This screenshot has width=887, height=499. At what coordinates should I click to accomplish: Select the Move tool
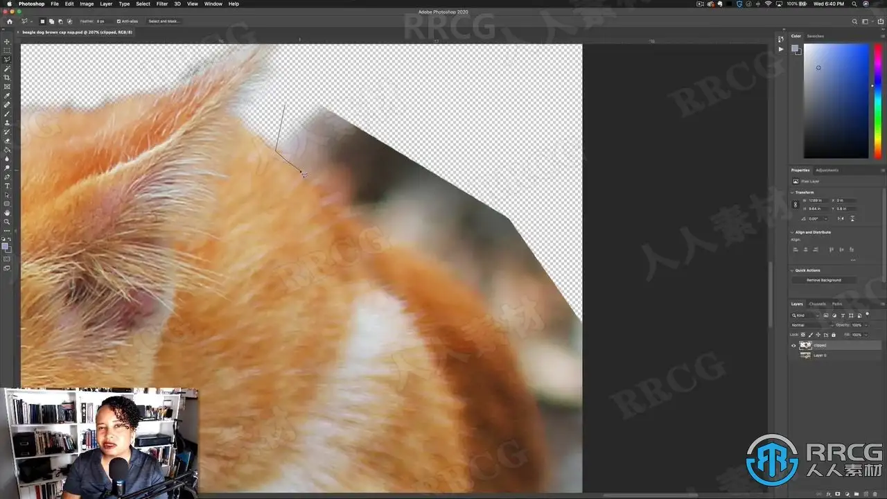7,42
